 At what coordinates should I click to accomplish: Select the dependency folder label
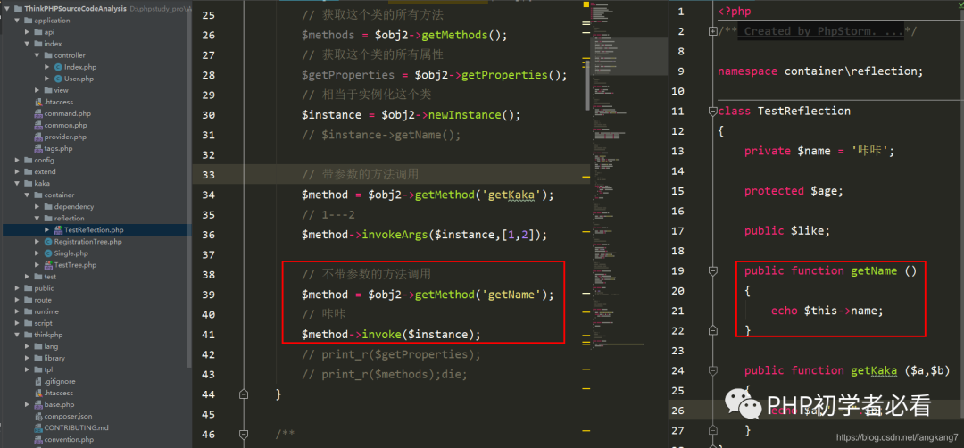coord(74,206)
